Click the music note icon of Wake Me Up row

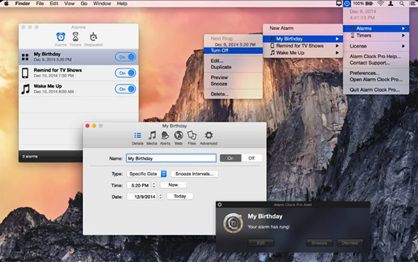click(25, 89)
